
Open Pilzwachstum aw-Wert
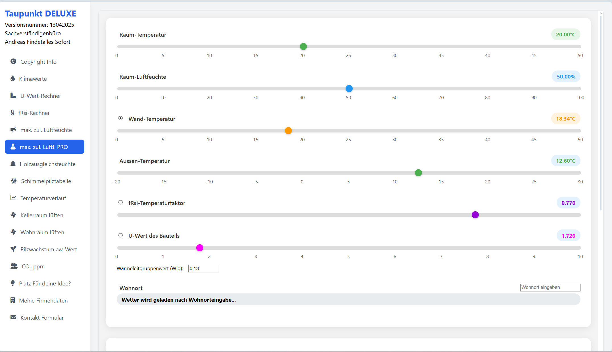coord(45,249)
